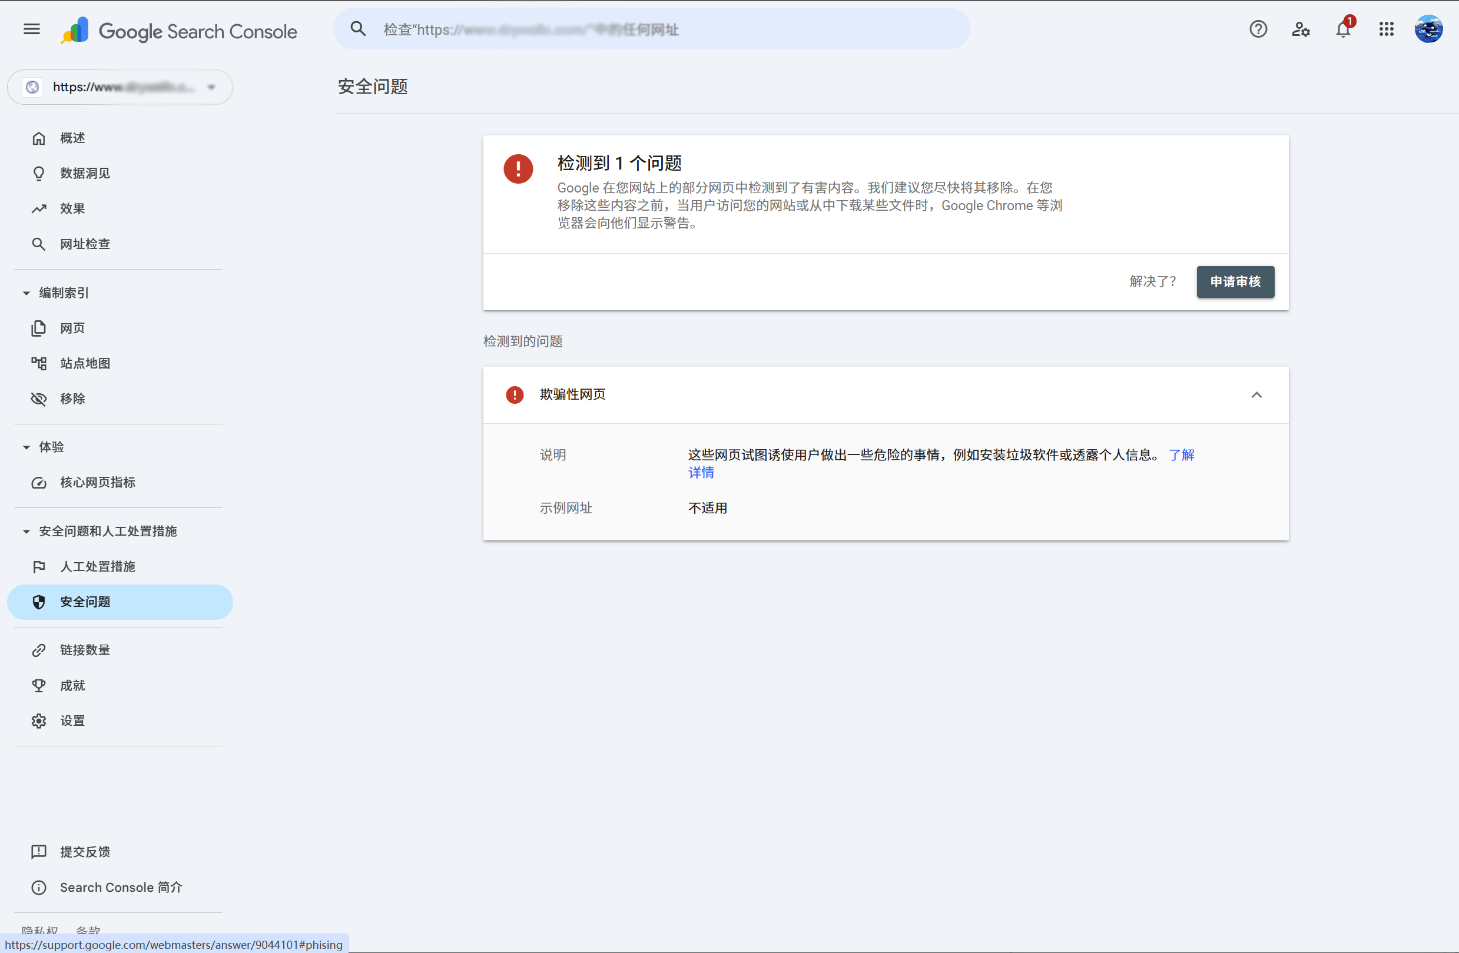Click the account profile avatar
This screenshot has width=1459, height=953.
click(x=1428, y=29)
